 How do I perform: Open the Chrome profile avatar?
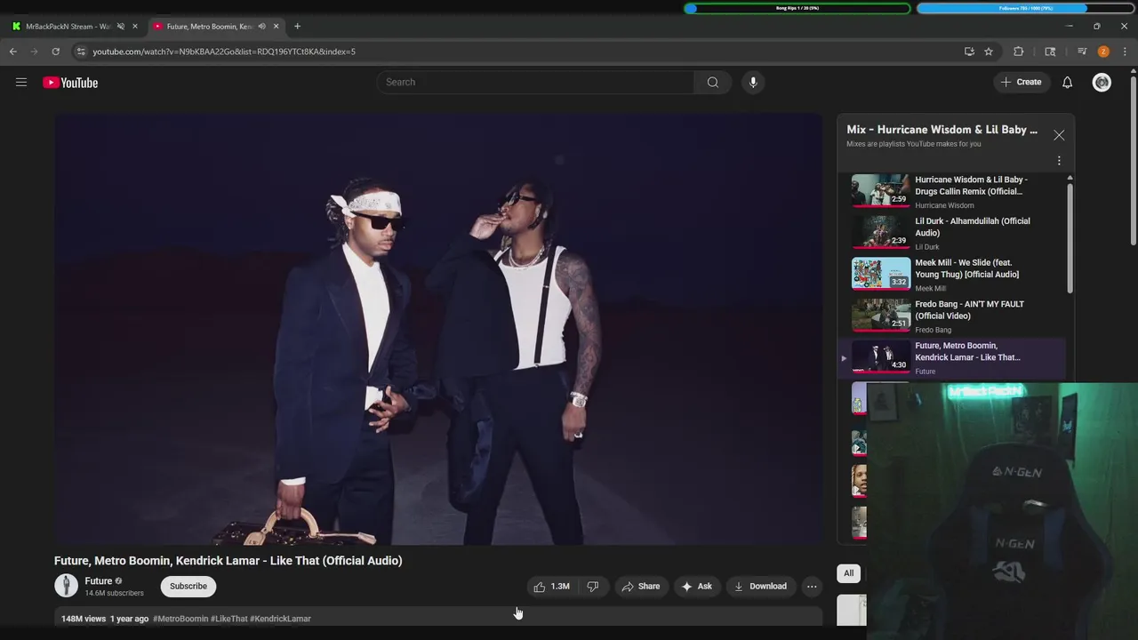point(1103,52)
